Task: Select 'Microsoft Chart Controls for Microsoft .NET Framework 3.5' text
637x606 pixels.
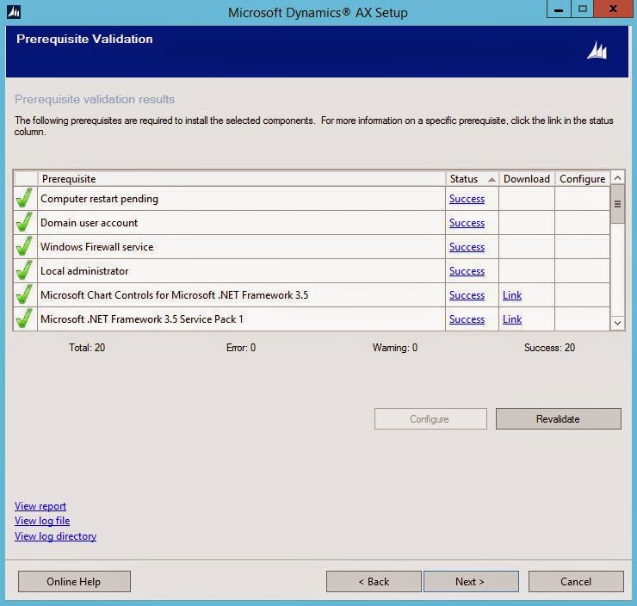Action: click(174, 295)
